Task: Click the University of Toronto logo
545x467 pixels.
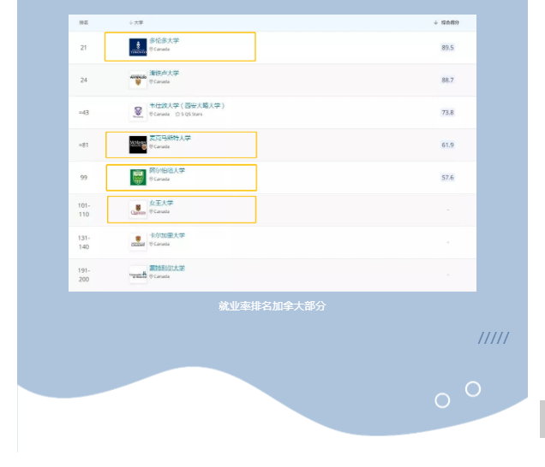Action: [x=138, y=47]
